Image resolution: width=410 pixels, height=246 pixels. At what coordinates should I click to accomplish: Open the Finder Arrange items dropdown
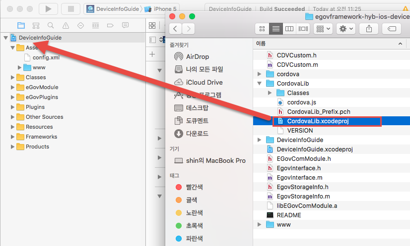click(x=322, y=29)
